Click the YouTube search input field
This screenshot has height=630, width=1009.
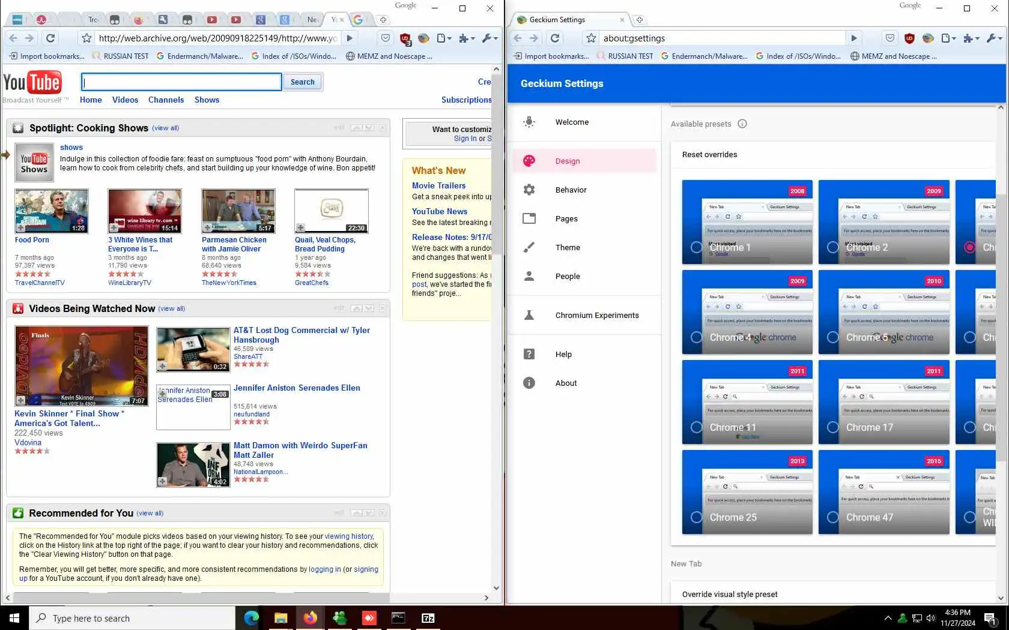click(181, 82)
